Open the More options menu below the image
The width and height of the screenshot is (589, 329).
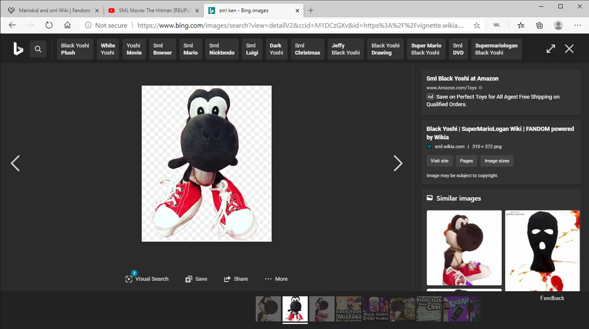click(276, 278)
